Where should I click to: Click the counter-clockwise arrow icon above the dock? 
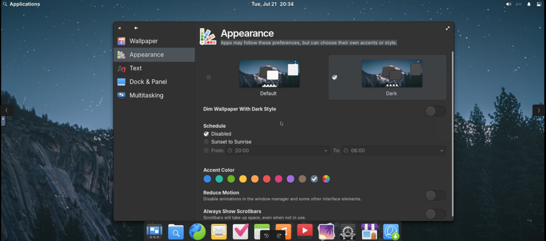click(x=266, y=236)
